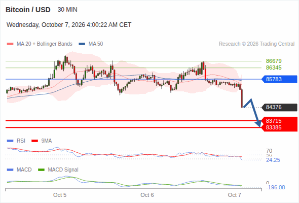Image resolution: width=299 pixels, height=203 pixels.
Task: Click the MACD blue legend swatch
Action: pyautogui.click(x=10, y=170)
